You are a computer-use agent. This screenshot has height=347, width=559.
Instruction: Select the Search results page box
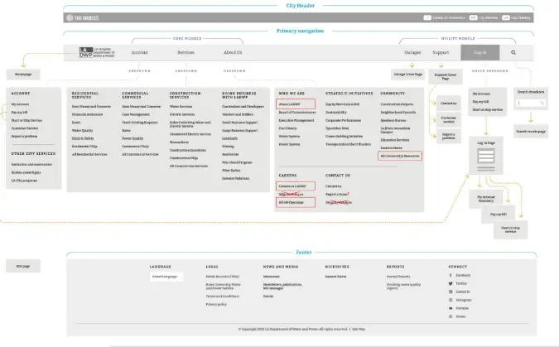[531, 131]
